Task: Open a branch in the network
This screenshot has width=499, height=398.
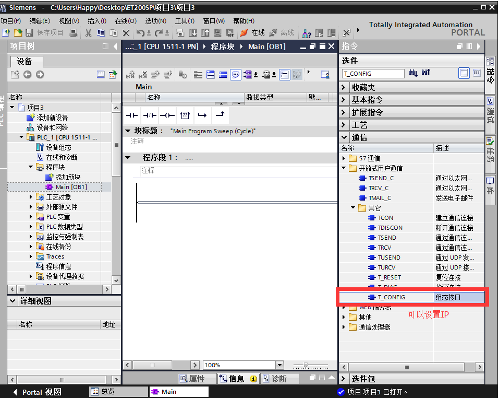Action: tap(202, 115)
